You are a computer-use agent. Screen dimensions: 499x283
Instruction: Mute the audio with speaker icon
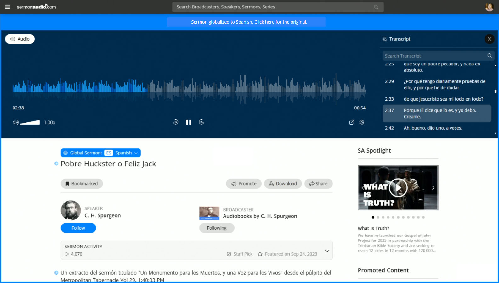point(15,122)
